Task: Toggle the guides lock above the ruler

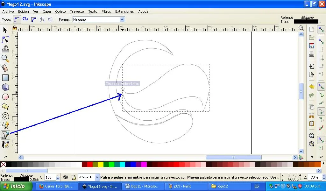Action: (x=15, y=28)
